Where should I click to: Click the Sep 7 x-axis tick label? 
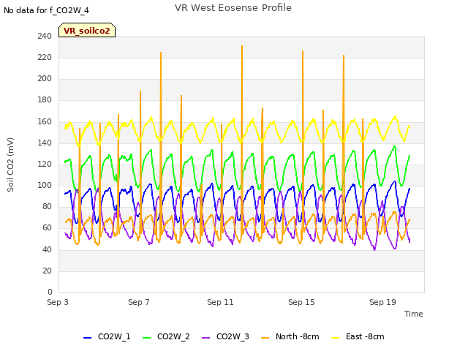pos(139,302)
